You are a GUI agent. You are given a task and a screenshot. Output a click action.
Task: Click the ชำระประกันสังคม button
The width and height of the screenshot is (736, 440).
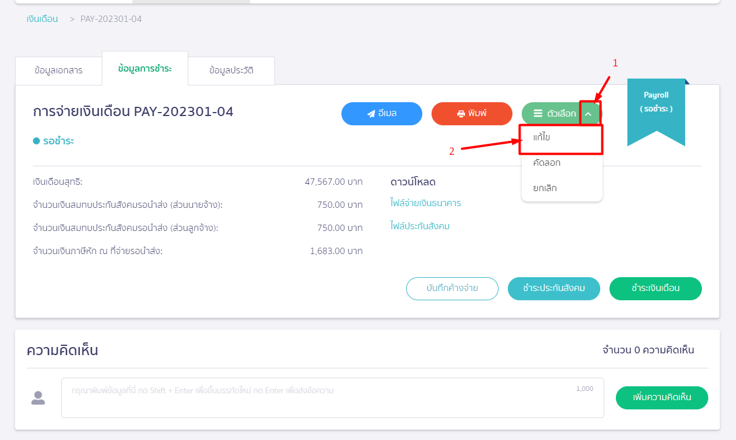click(x=553, y=289)
